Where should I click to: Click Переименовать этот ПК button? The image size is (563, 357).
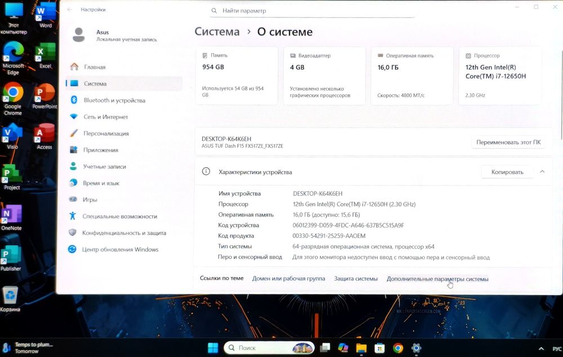508,142
